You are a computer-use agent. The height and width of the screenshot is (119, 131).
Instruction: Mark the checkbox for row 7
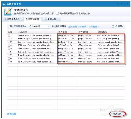tap(9, 55)
